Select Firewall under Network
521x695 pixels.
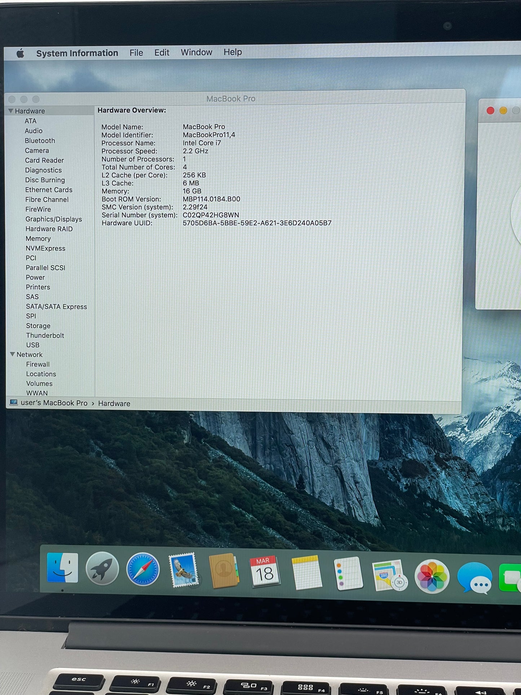[x=38, y=364]
